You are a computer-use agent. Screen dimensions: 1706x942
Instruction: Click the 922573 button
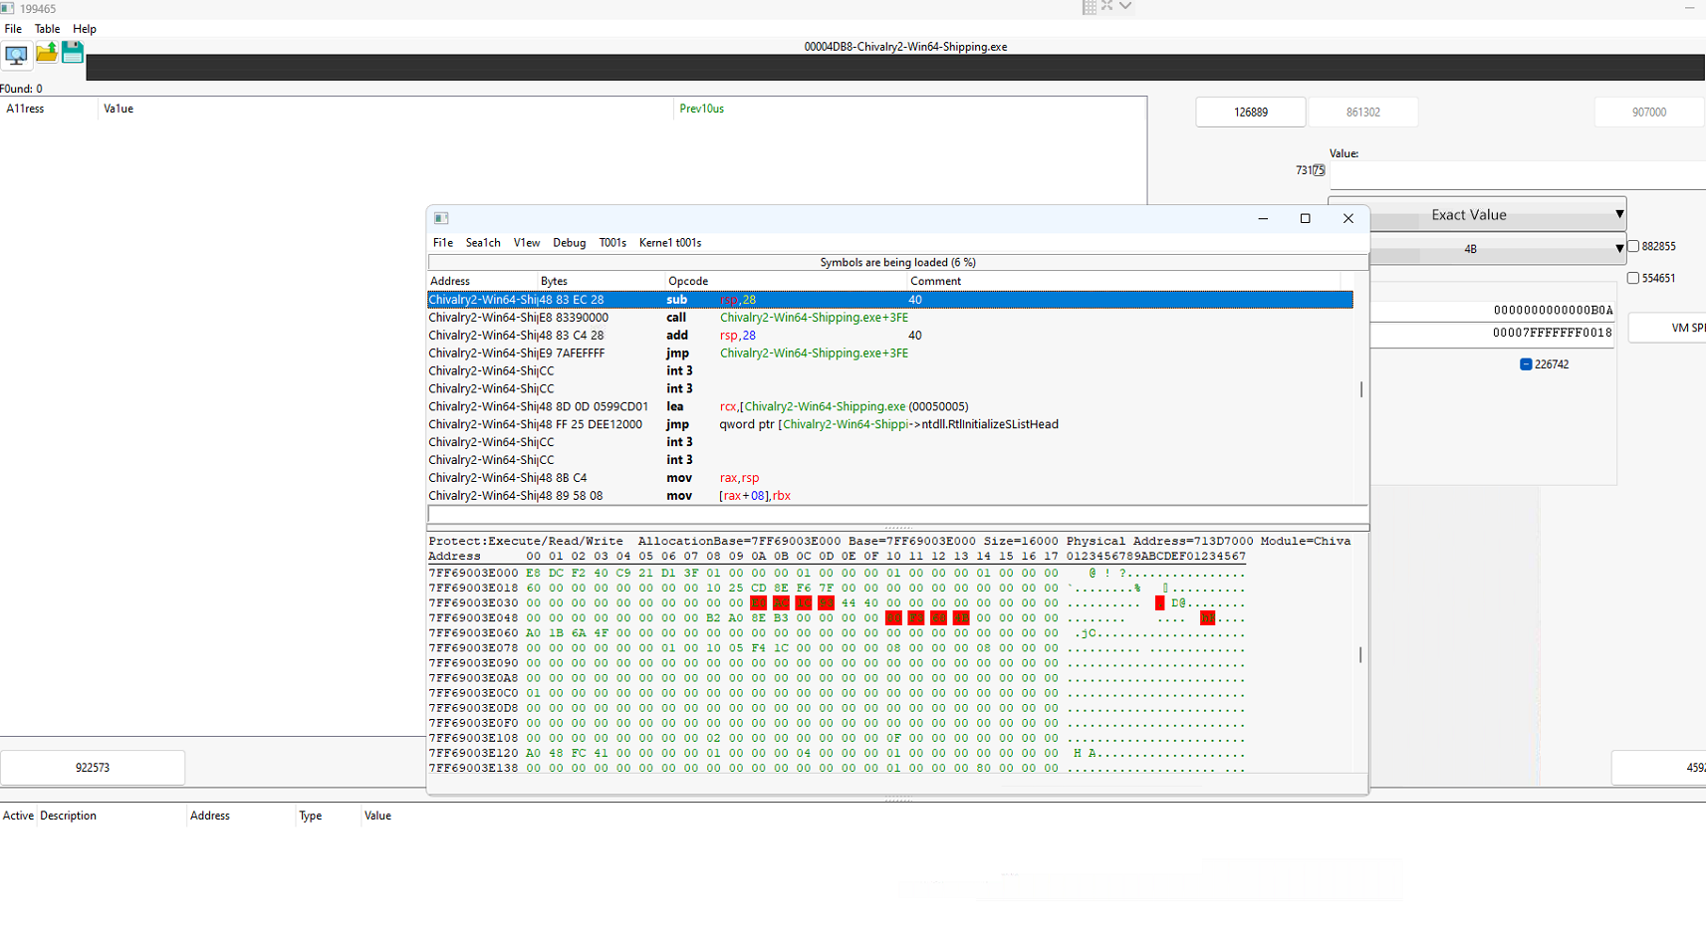[x=93, y=768]
